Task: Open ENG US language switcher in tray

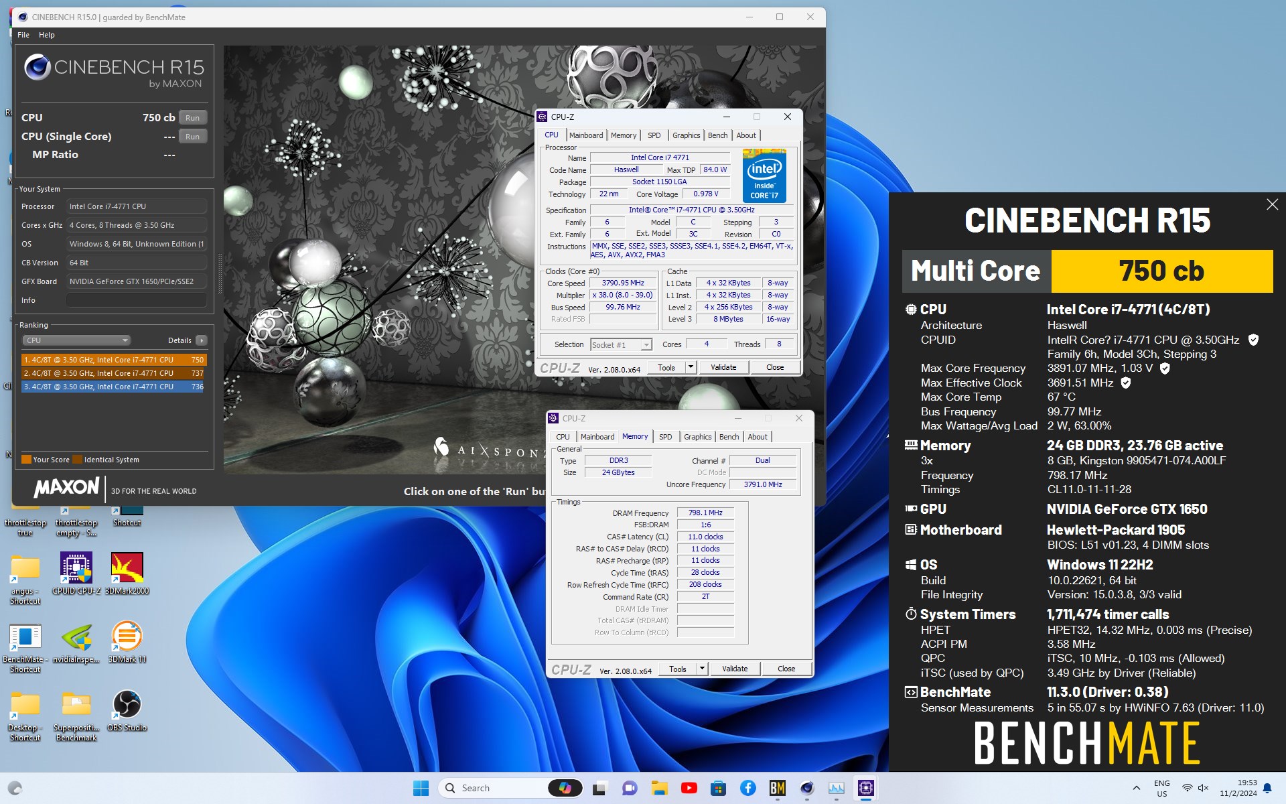Action: coord(1162,788)
